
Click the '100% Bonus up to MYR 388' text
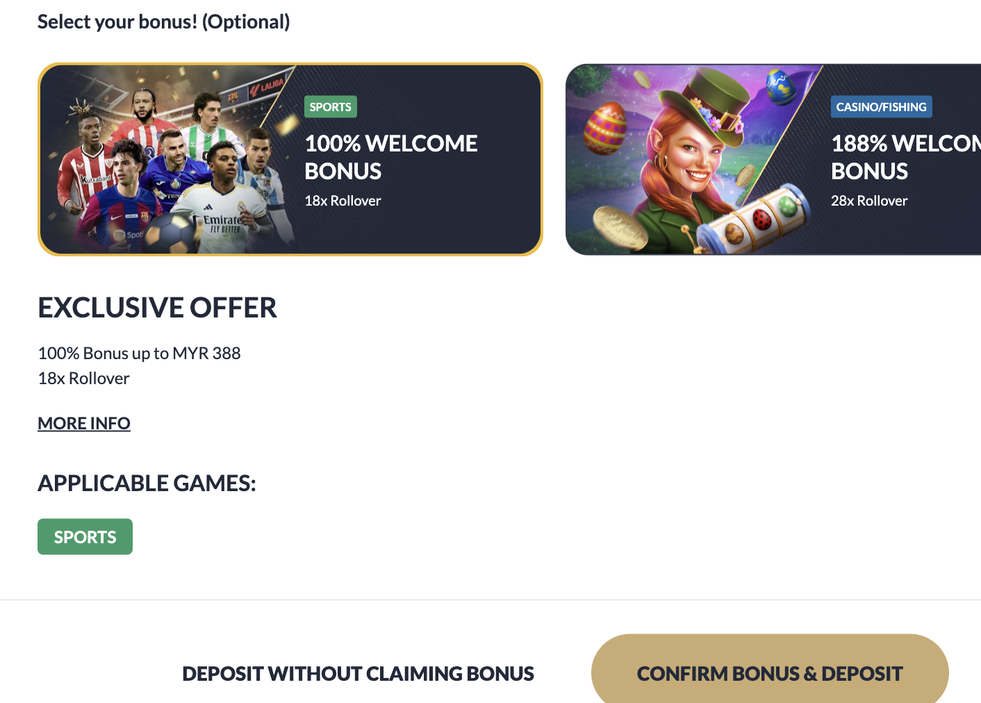pos(139,353)
